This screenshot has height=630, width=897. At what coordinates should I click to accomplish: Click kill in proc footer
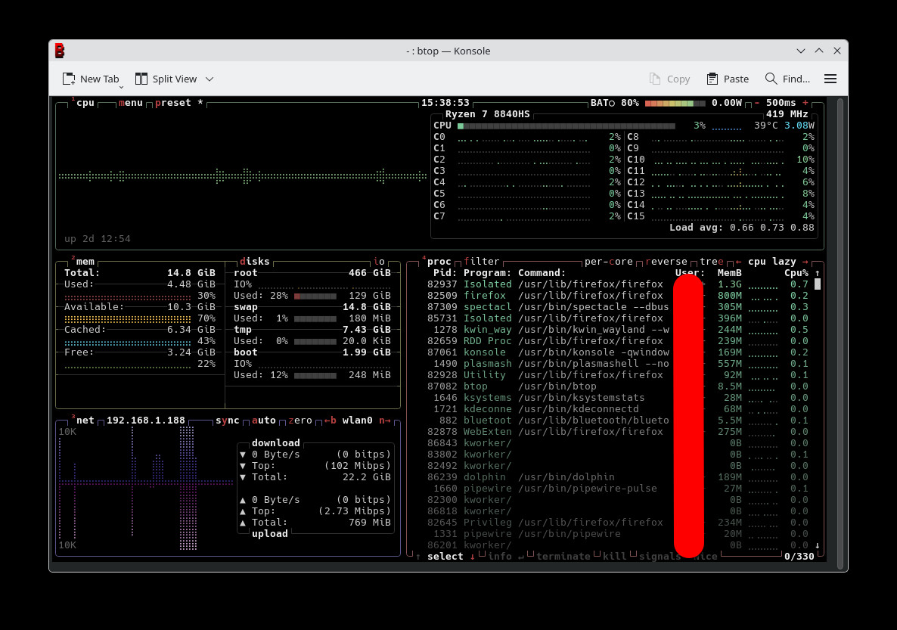coord(614,557)
